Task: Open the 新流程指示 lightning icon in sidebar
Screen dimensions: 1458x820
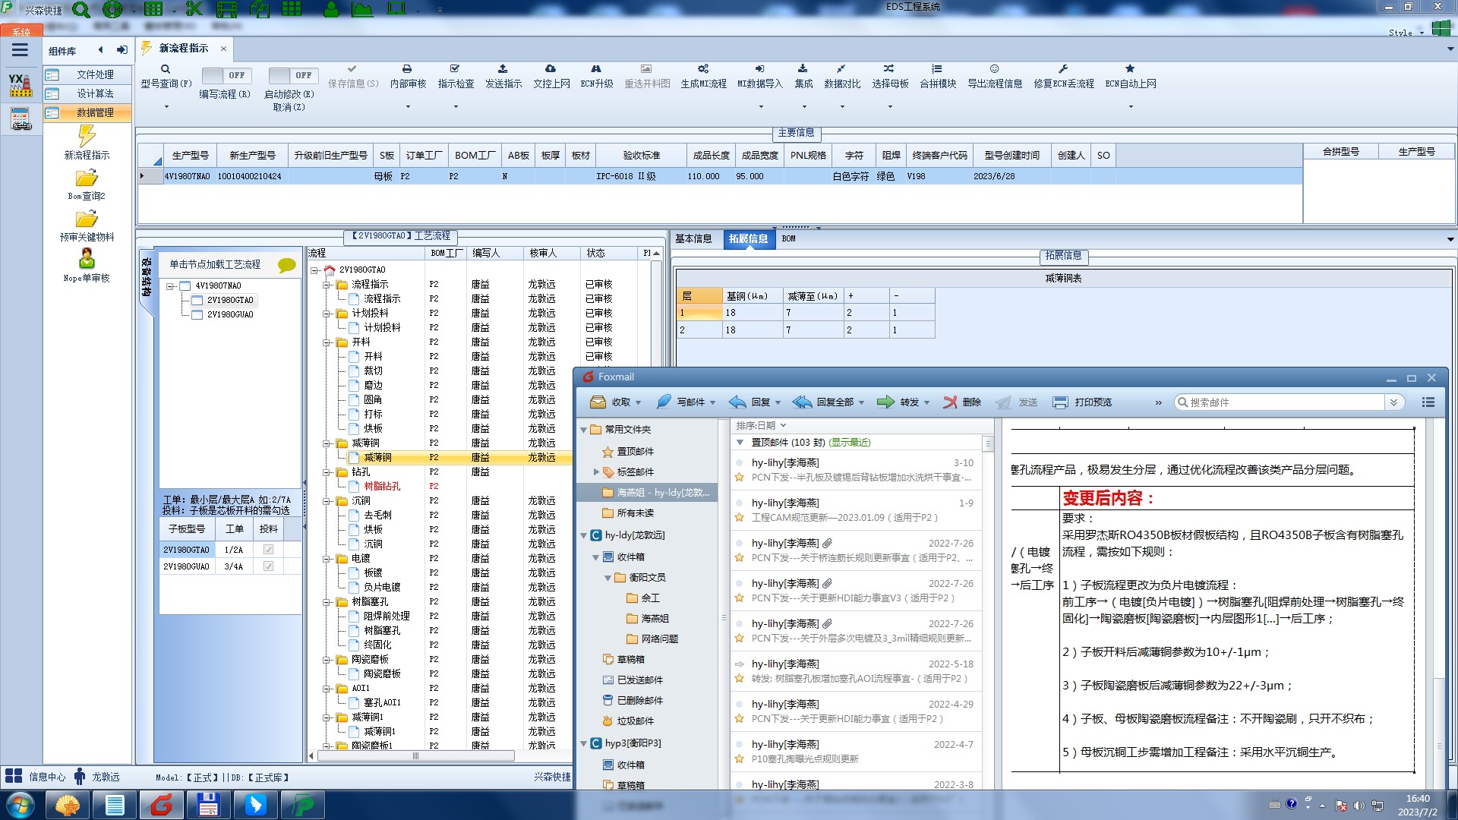Action: pos(87,137)
